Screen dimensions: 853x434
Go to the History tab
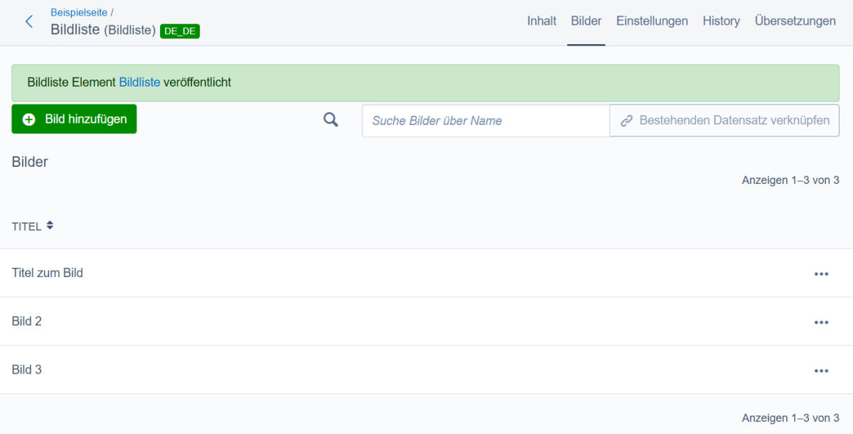(x=721, y=21)
